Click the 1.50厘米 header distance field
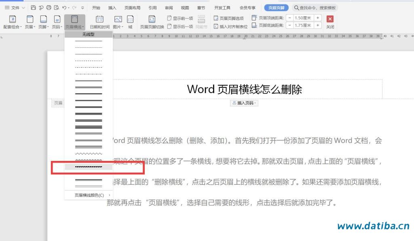This screenshot has width=414, height=241. 304,18
